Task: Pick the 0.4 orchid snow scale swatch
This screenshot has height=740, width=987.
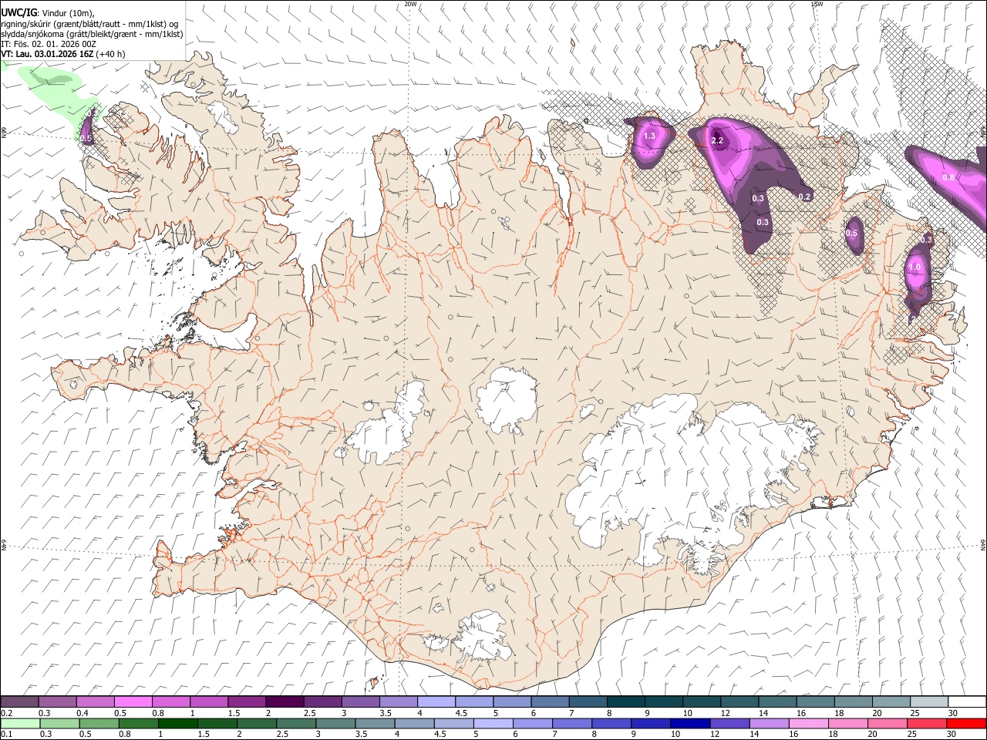Action: pos(95,701)
